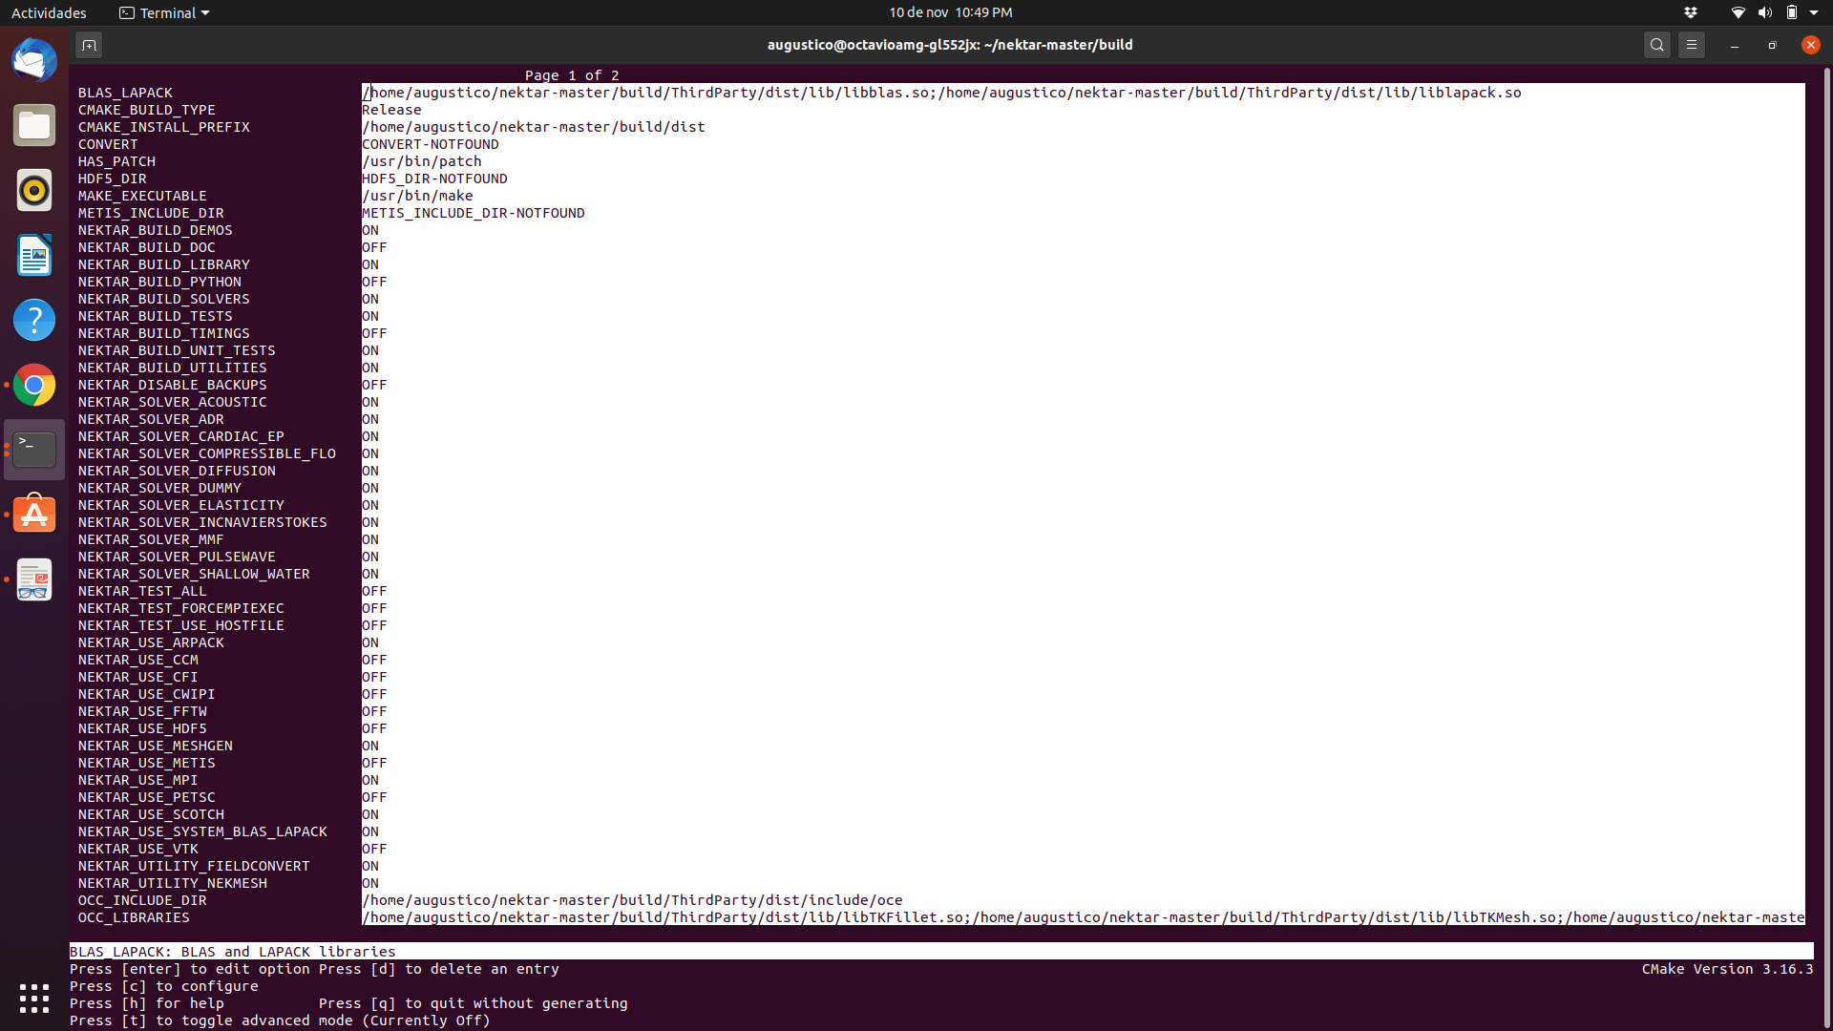Click the Actividades overview button
Screen dimensions: 1833x1031
(x=49, y=12)
